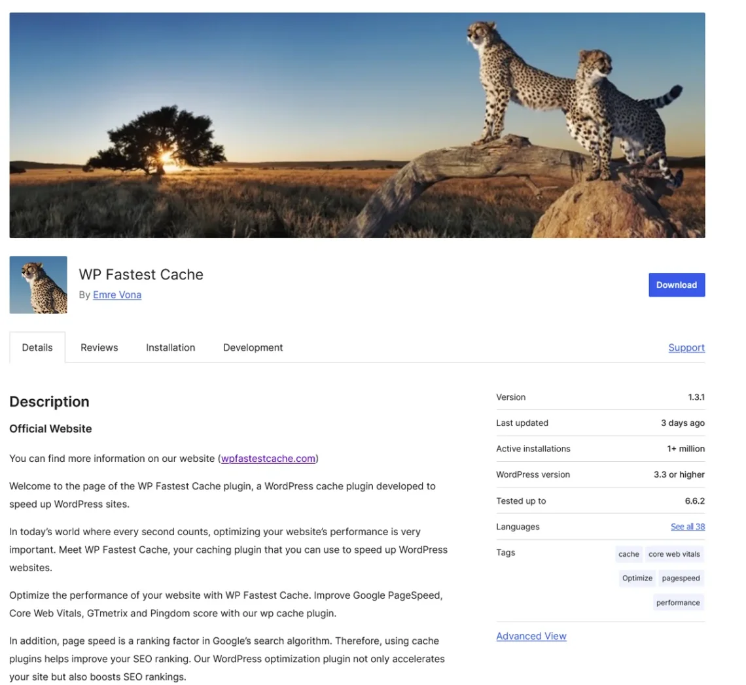Visit the wpfastestcache.com website link
746x685 pixels.
pyautogui.click(x=268, y=459)
